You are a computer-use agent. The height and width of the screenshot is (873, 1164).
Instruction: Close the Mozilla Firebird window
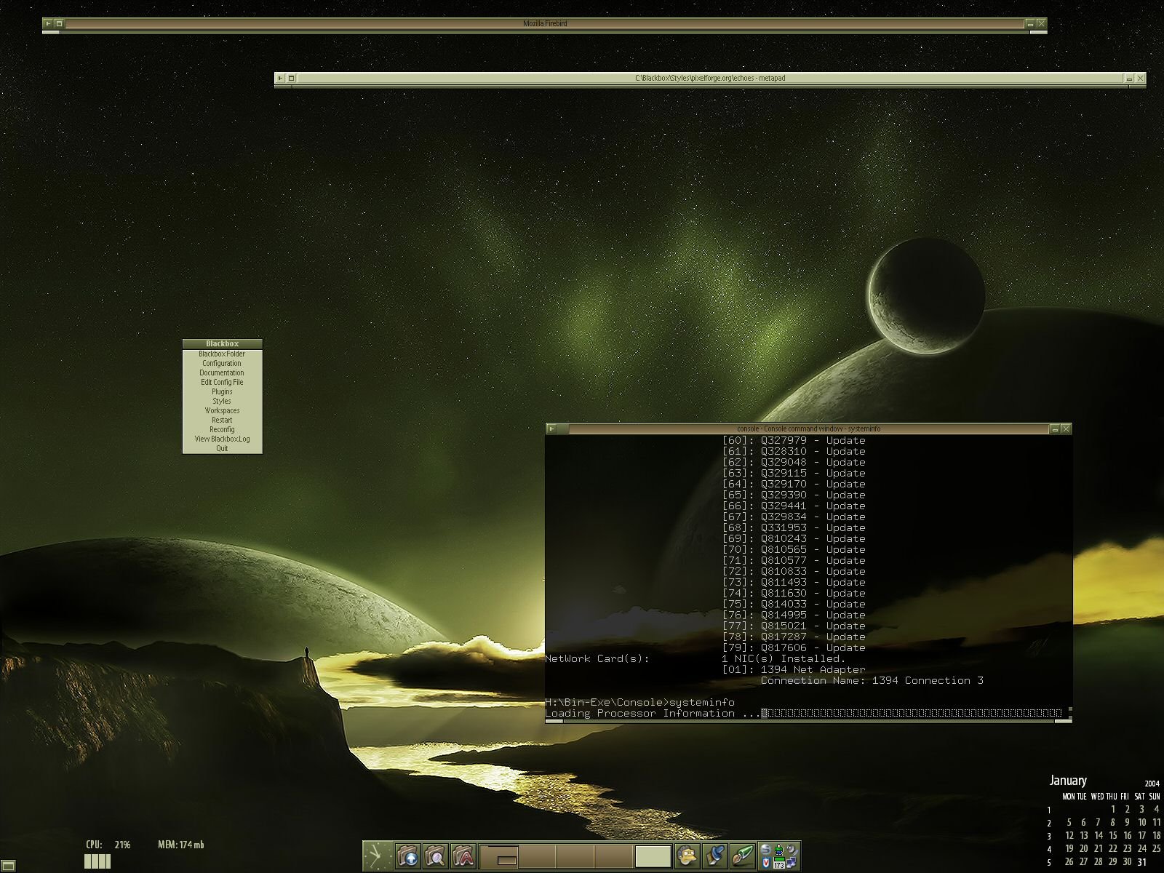point(1041,24)
